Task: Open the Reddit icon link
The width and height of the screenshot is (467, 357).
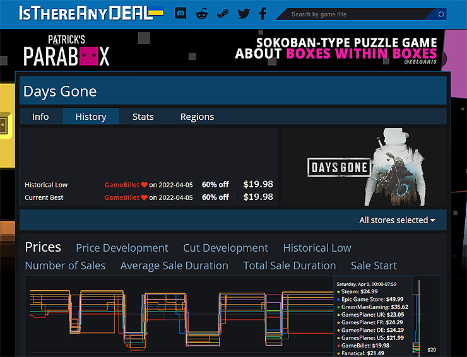Action: 202,14
